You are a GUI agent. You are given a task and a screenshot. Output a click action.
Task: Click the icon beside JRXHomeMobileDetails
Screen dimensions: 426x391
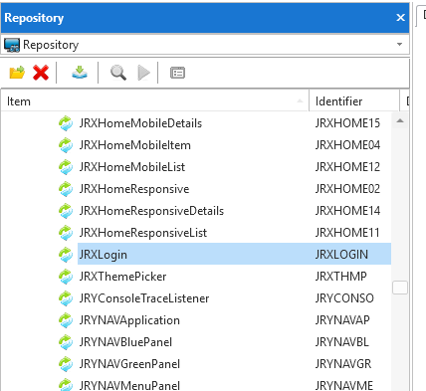pos(66,123)
